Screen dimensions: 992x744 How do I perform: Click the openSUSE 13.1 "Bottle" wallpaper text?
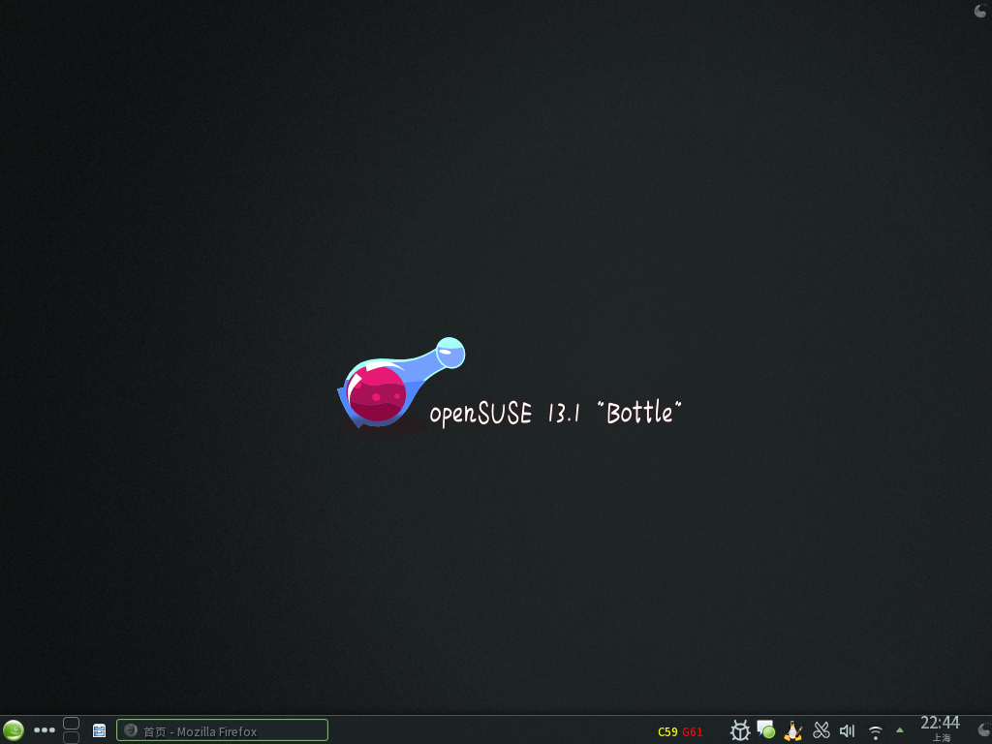coord(556,414)
